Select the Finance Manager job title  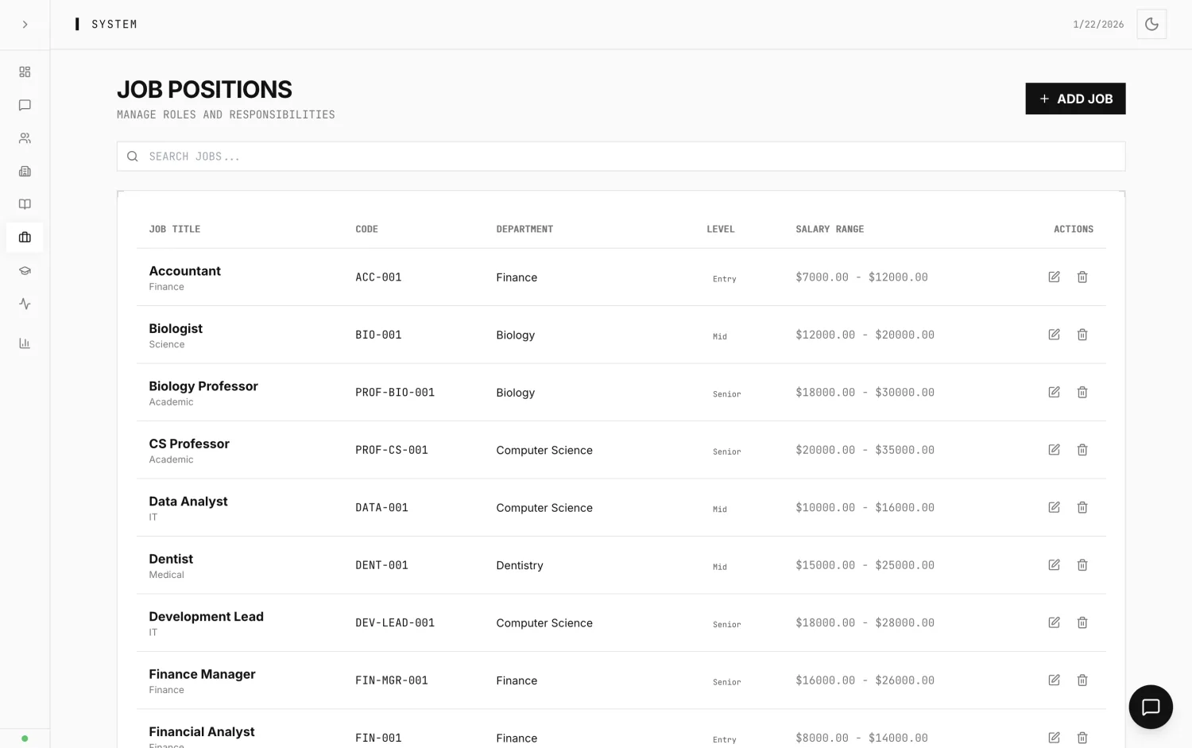pos(202,674)
